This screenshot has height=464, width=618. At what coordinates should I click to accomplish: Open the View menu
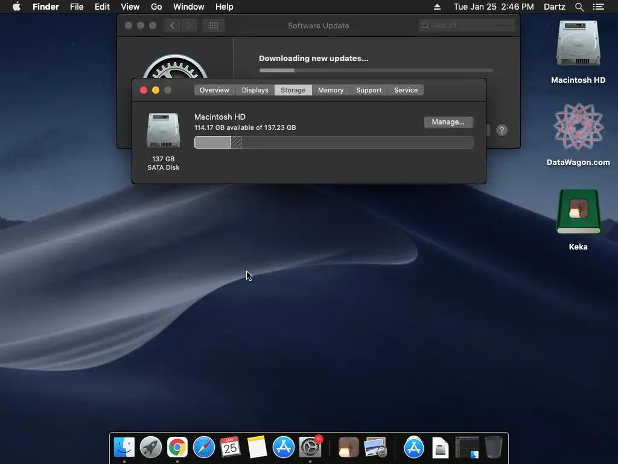pyautogui.click(x=130, y=7)
